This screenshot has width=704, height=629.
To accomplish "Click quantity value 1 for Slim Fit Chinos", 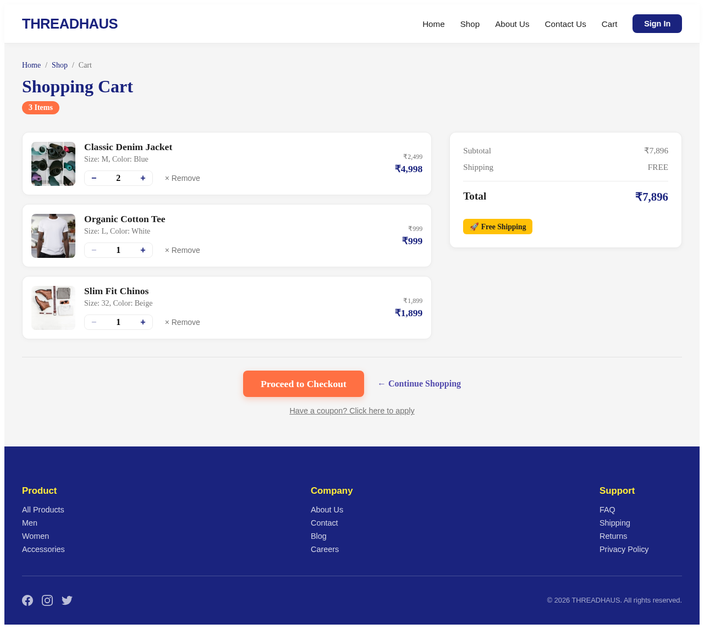I will click(118, 322).
